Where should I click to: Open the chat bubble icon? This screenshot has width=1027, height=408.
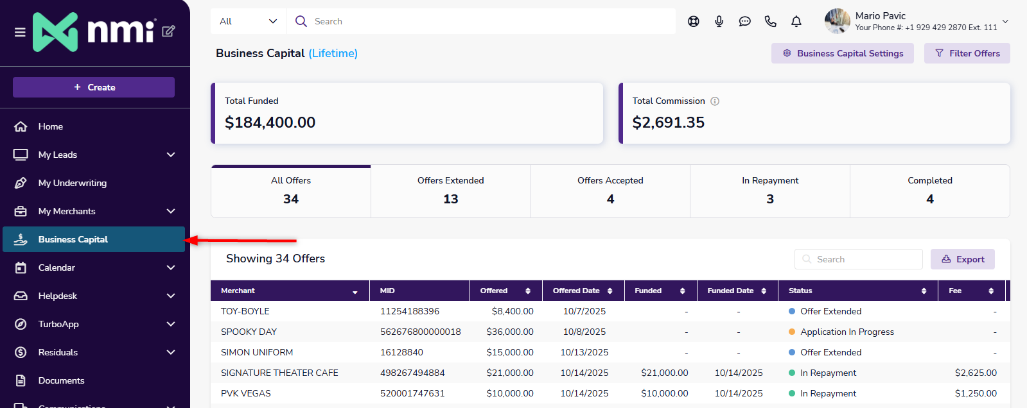tap(744, 21)
